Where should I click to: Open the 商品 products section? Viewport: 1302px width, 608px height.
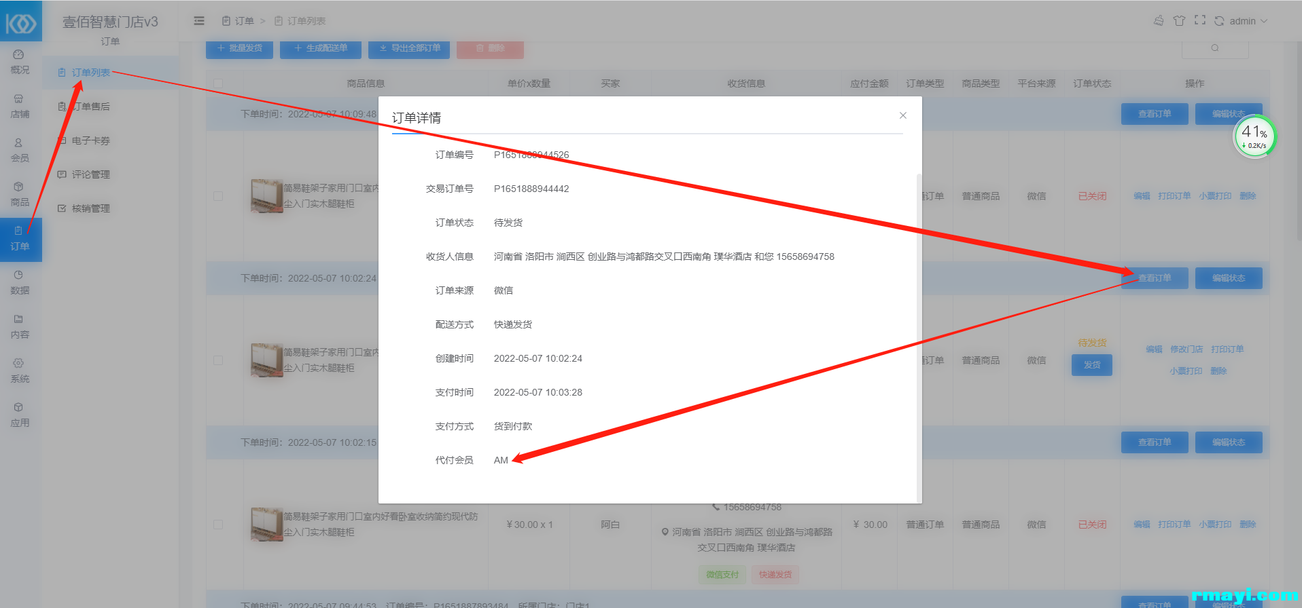(20, 195)
